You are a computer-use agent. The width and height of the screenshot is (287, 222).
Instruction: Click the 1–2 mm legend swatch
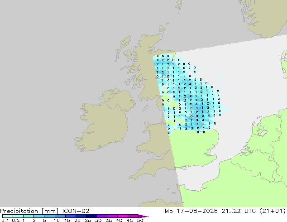pyautogui.click(x=29, y=216)
